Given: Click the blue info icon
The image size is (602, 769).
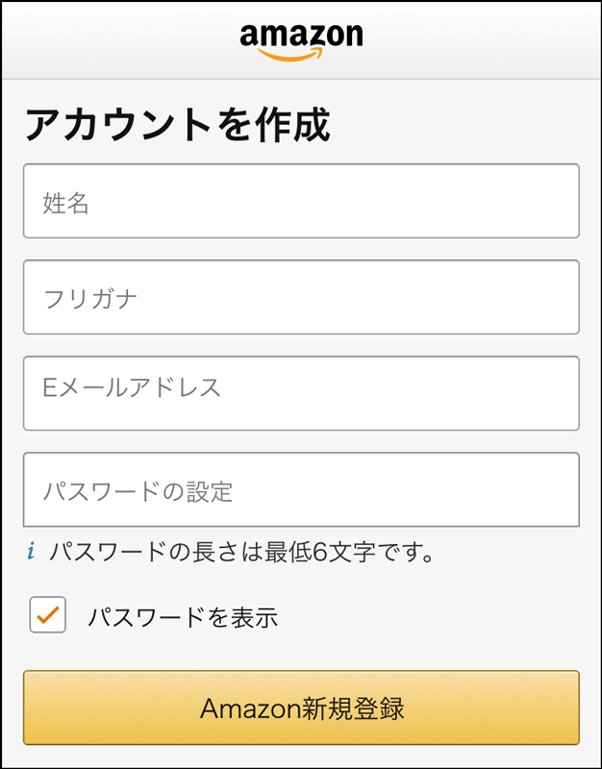Looking at the screenshot, I should 31,552.
